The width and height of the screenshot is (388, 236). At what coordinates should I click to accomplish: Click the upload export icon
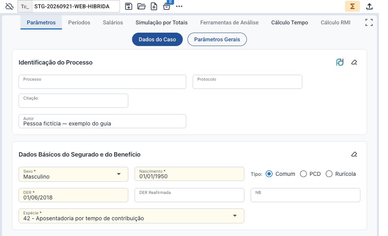pyautogui.click(x=369, y=6)
